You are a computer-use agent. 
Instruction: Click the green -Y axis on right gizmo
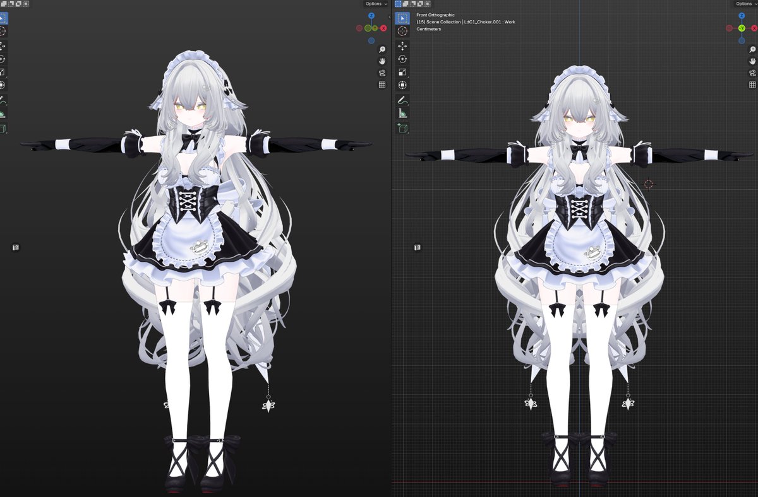point(742,28)
